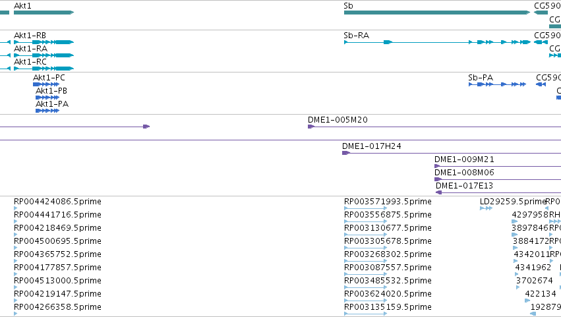This screenshot has height=317, width=561.
Task: Select the Akt1-RB transcript glyph
Action: click(x=44, y=42)
